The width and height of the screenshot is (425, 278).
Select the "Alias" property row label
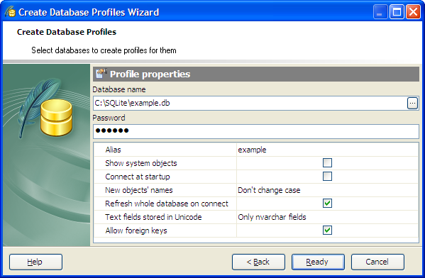[113, 150]
